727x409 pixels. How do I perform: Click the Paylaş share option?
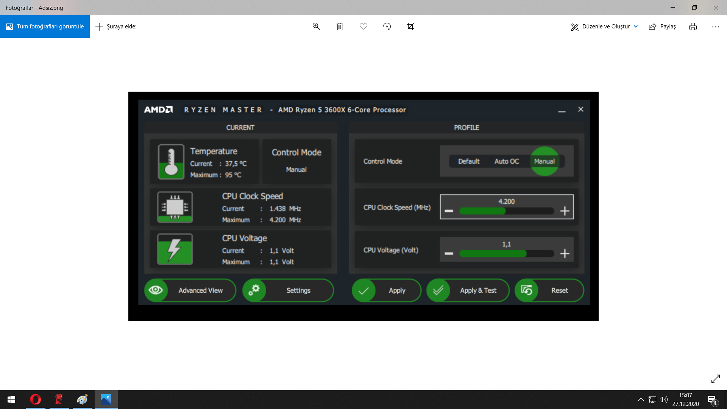[x=662, y=27]
